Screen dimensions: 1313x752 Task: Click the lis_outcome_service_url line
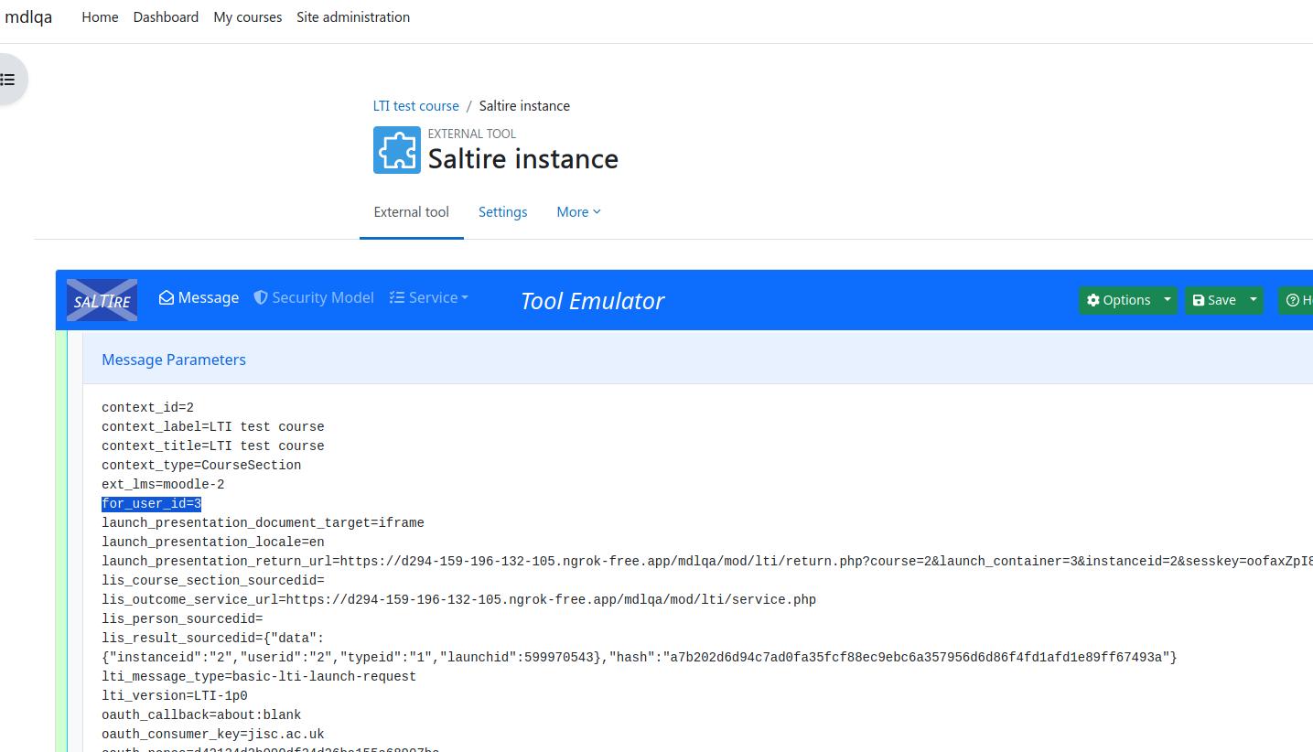pyautogui.click(x=458, y=600)
